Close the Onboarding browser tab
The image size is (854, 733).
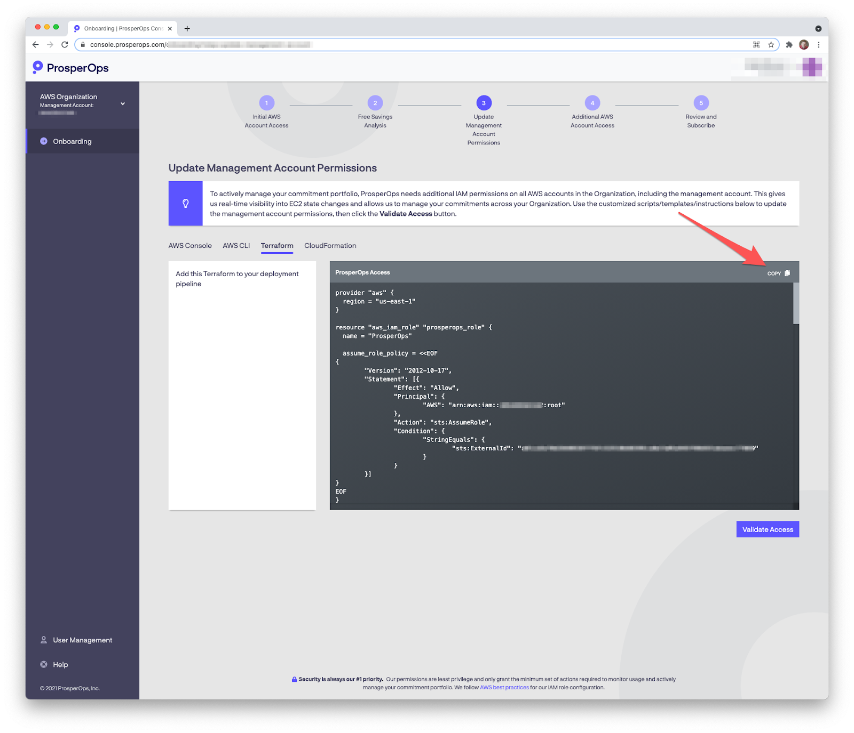click(170, 29)
